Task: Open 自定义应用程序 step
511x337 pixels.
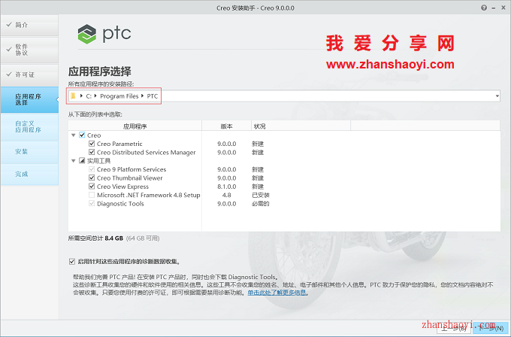Action: coord(29,126)
